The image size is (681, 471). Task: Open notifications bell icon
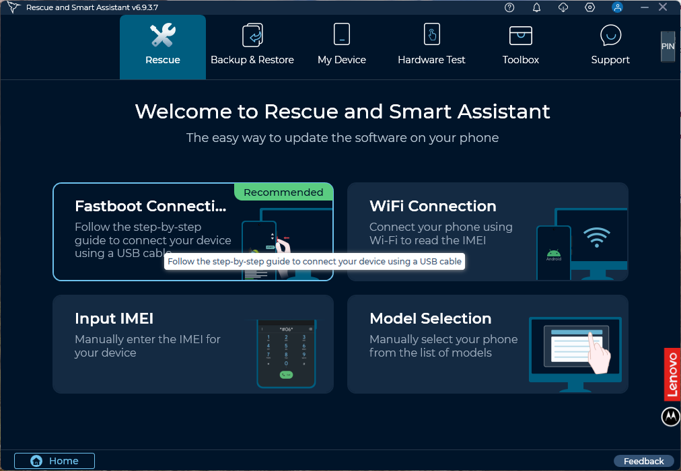[x=537, y=7]
